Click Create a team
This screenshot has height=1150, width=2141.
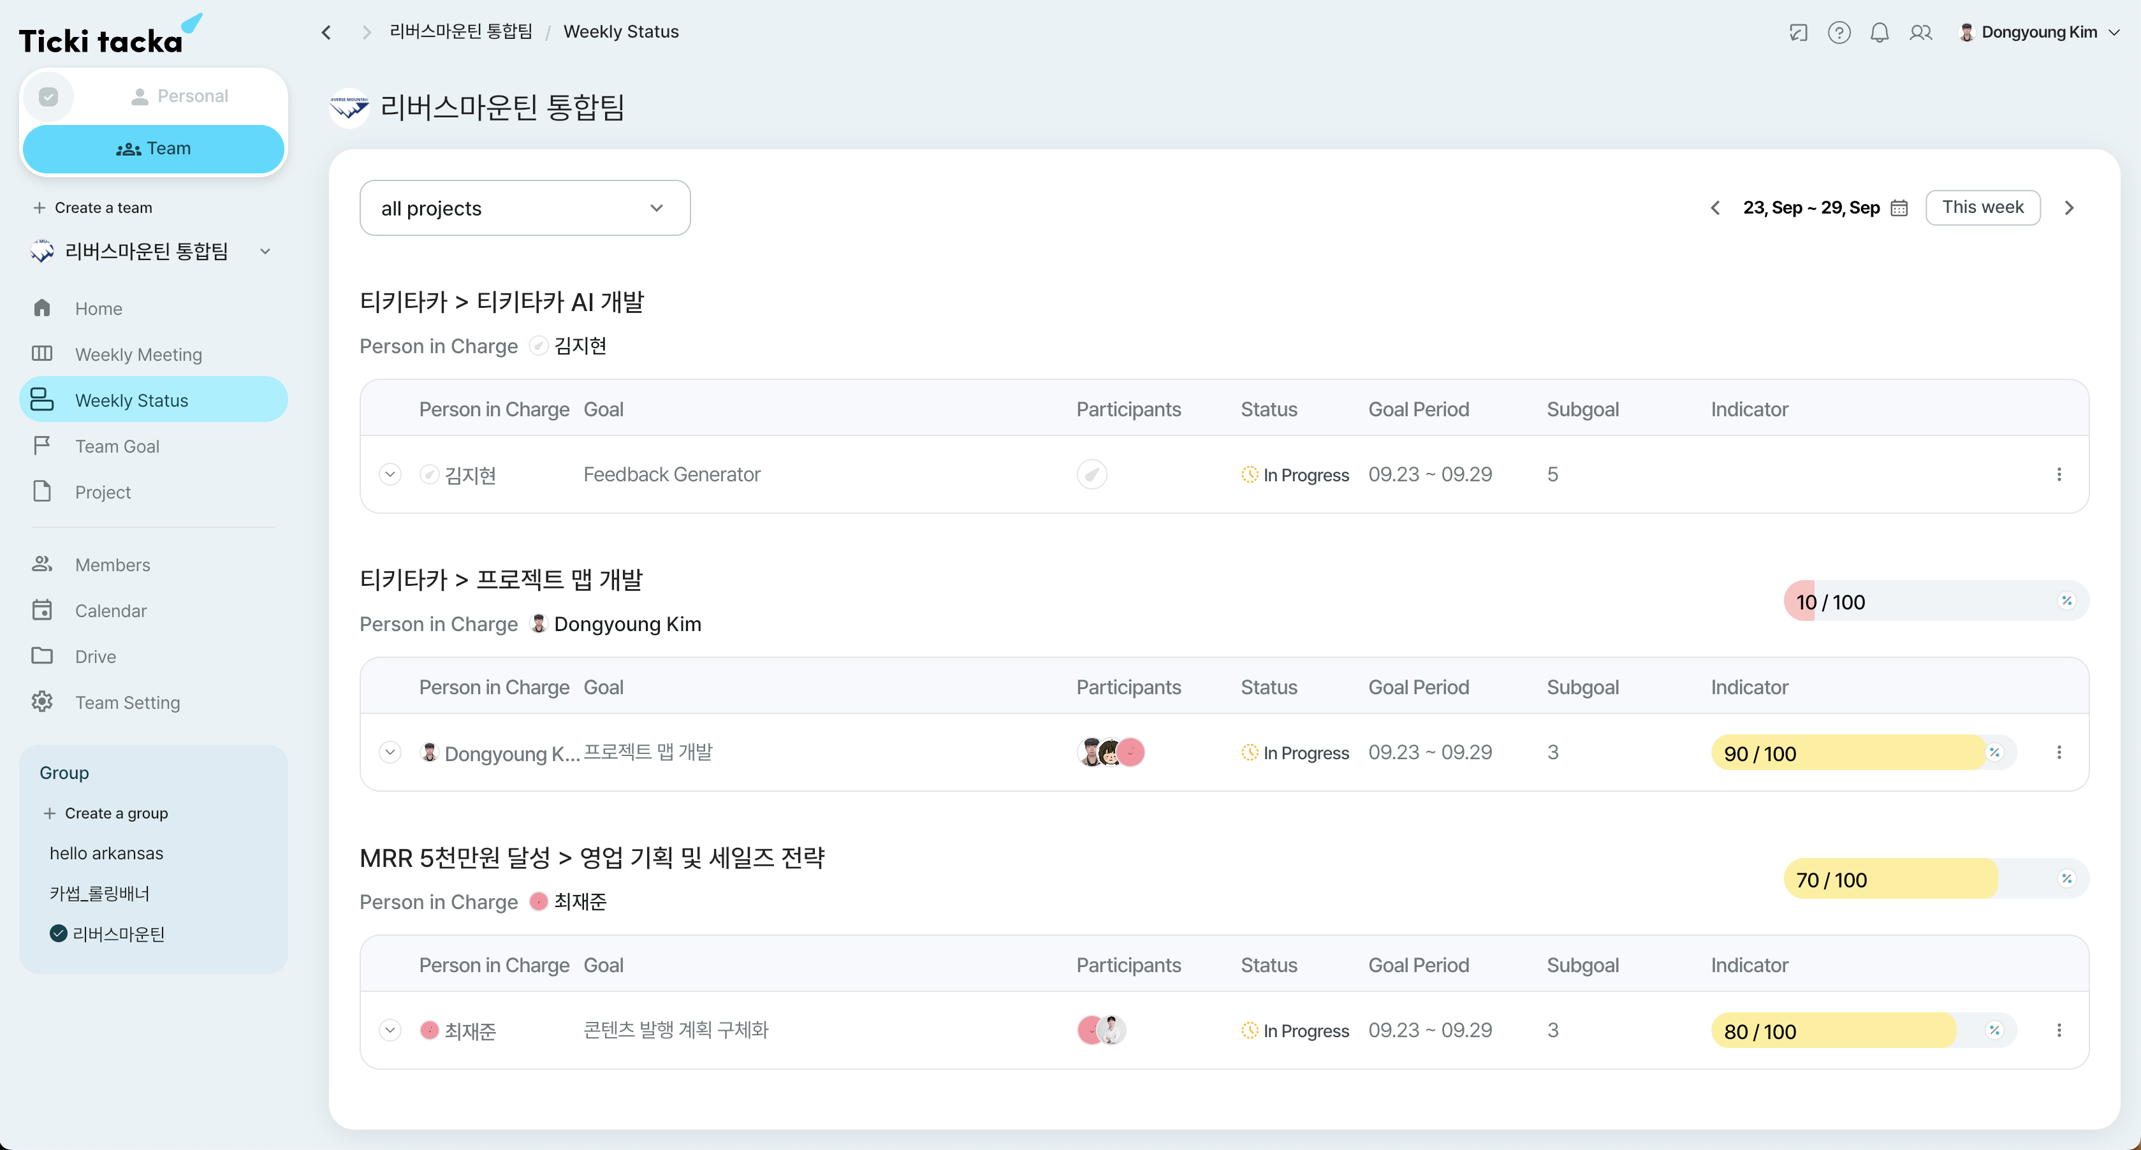pyautogui.click(x=92, y=208)
